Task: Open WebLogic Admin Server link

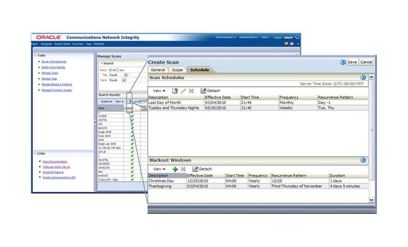Action: coord(57,167)
